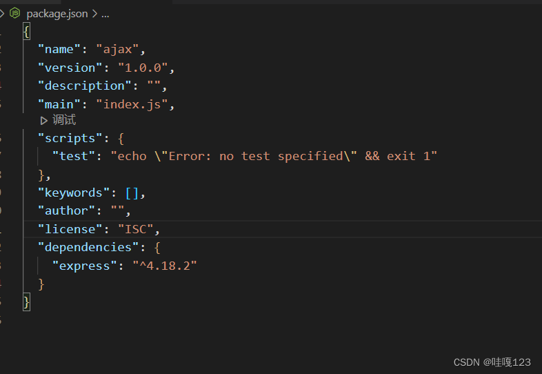Click the opening root brace on line one

pyautogui.click(x=27, y=31)
